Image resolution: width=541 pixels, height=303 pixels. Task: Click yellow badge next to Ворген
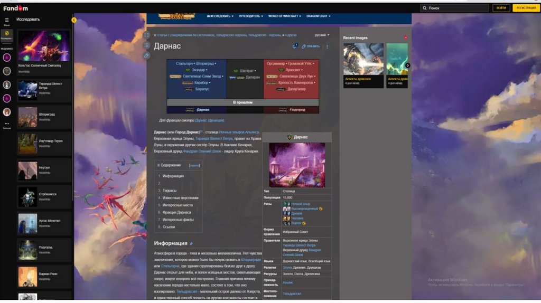[x=304, y=223]
